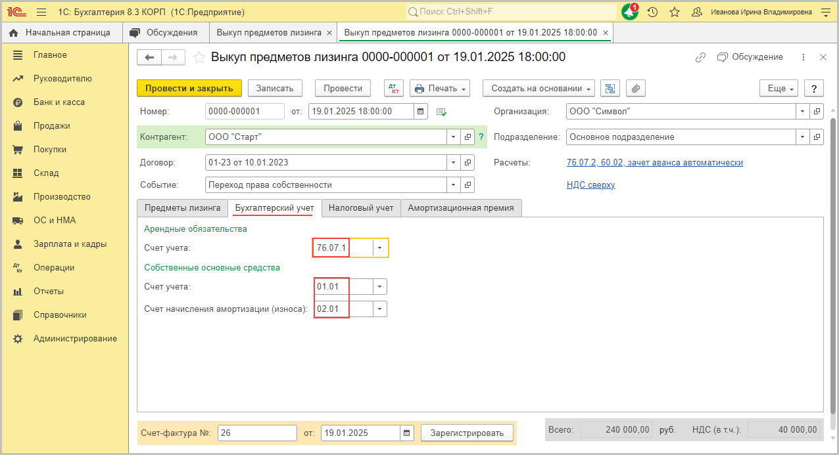This screenshot has height=455, width=839.
Task: Copy link to document icon
Action: point(700,57)
